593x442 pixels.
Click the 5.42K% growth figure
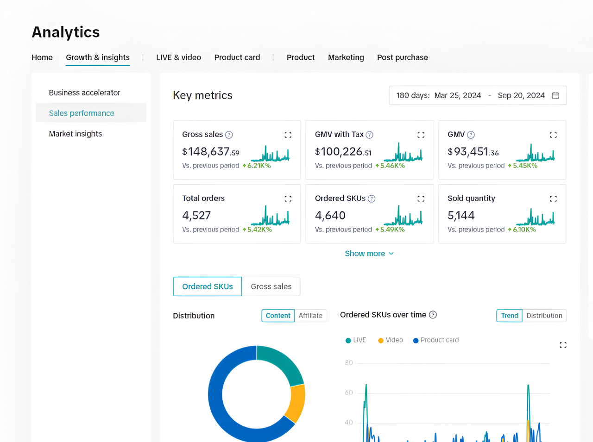pos(257,230)
